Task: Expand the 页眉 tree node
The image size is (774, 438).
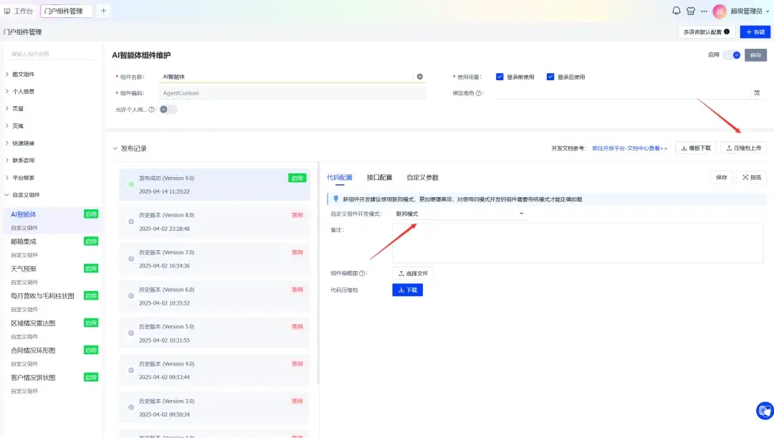Action: coord(7,109)
